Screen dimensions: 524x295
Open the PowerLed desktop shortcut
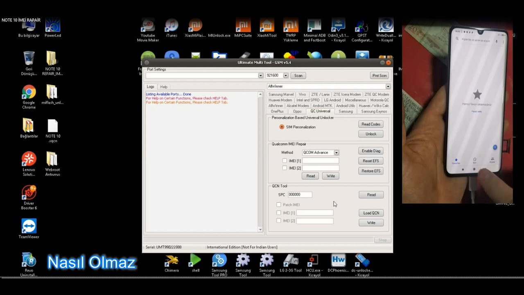click(x=53, y=28)
